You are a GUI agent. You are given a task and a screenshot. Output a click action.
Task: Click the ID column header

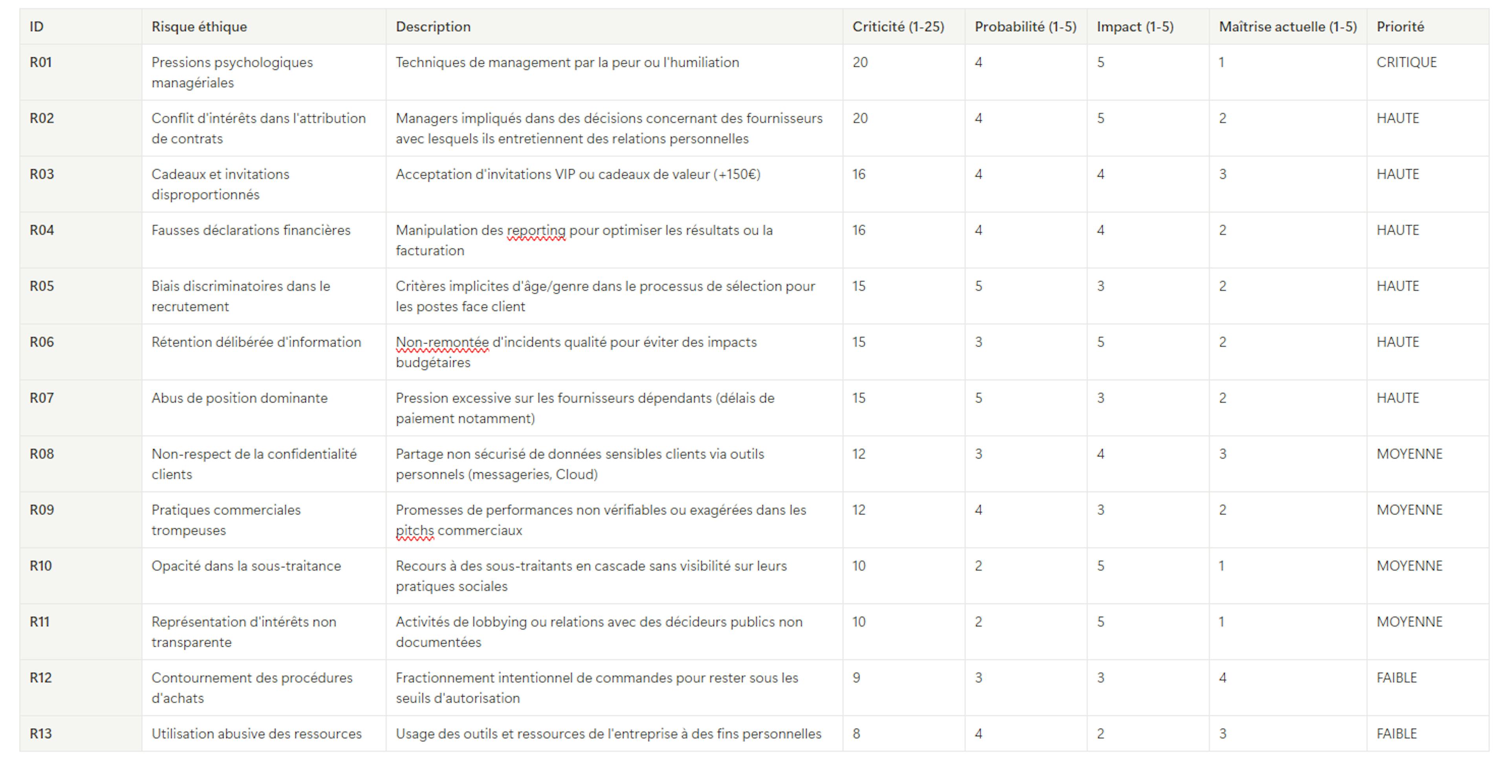point(81,26)
